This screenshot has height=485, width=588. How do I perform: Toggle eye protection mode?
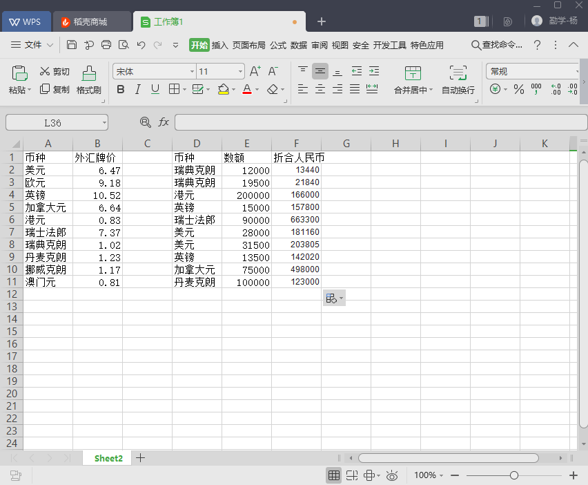[392, 475]
